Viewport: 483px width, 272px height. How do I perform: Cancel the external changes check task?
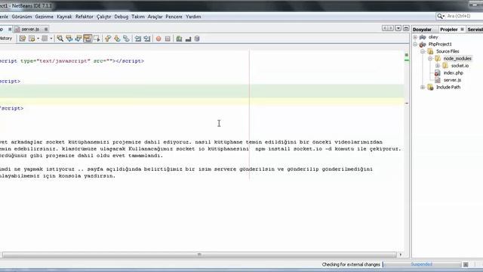point(466,264)
